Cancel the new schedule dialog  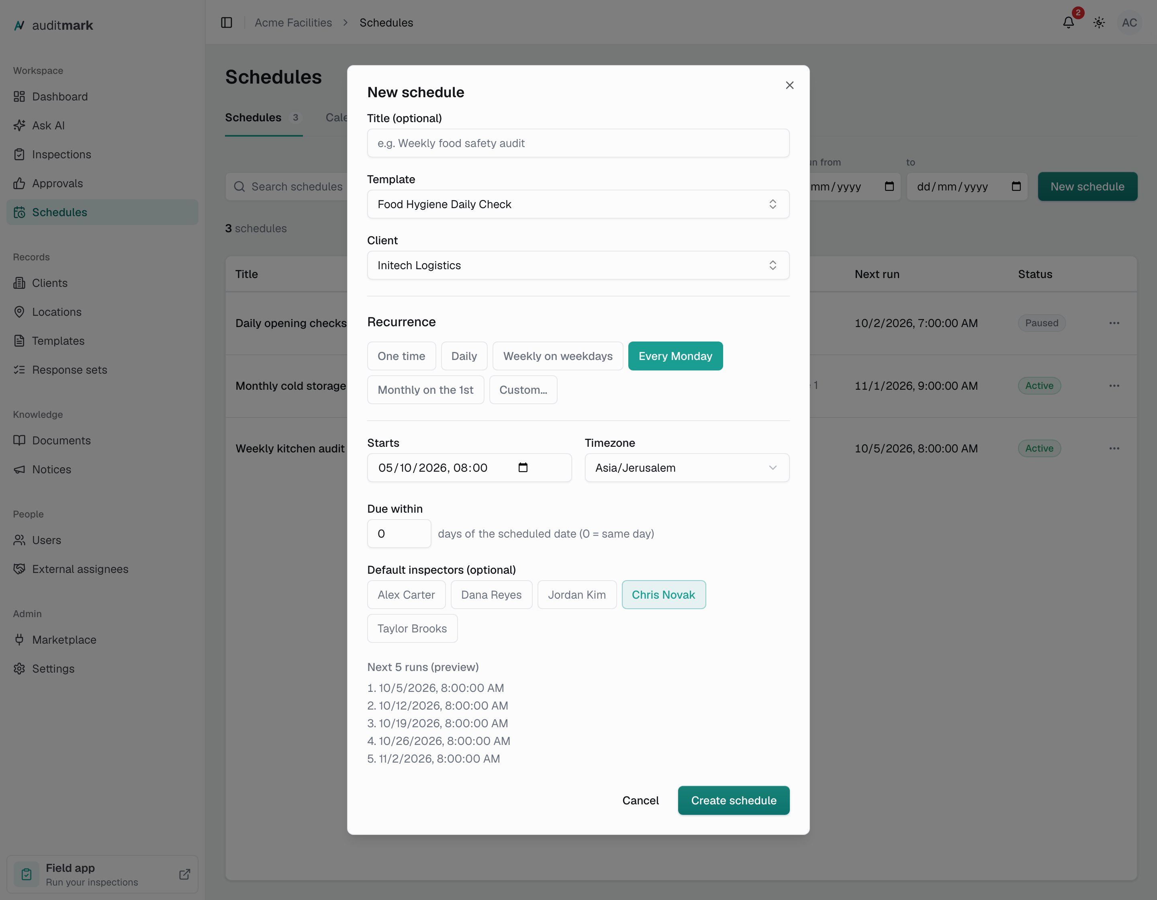(640, 800)
